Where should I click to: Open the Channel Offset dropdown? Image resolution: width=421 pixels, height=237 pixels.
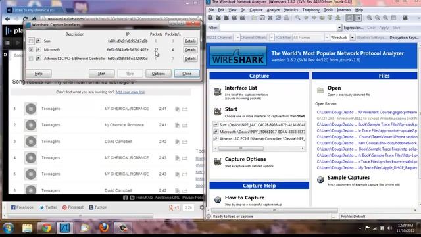(272, 38)
